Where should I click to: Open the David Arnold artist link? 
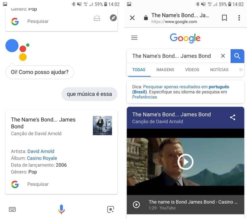41,151
